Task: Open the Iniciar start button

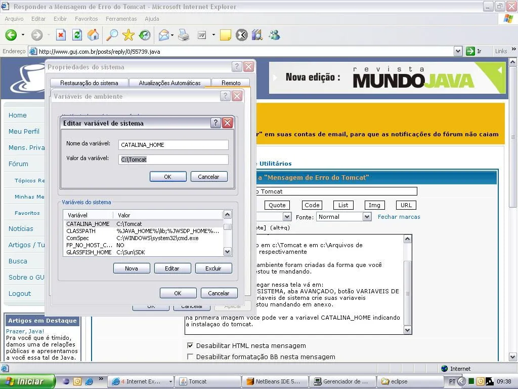Action: [27, 381]
